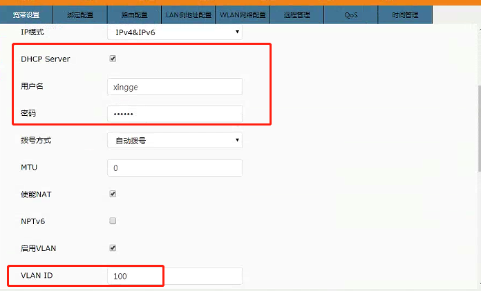
Task: Enable the NPTv6 checkbox
Action: tap(113, 221)
